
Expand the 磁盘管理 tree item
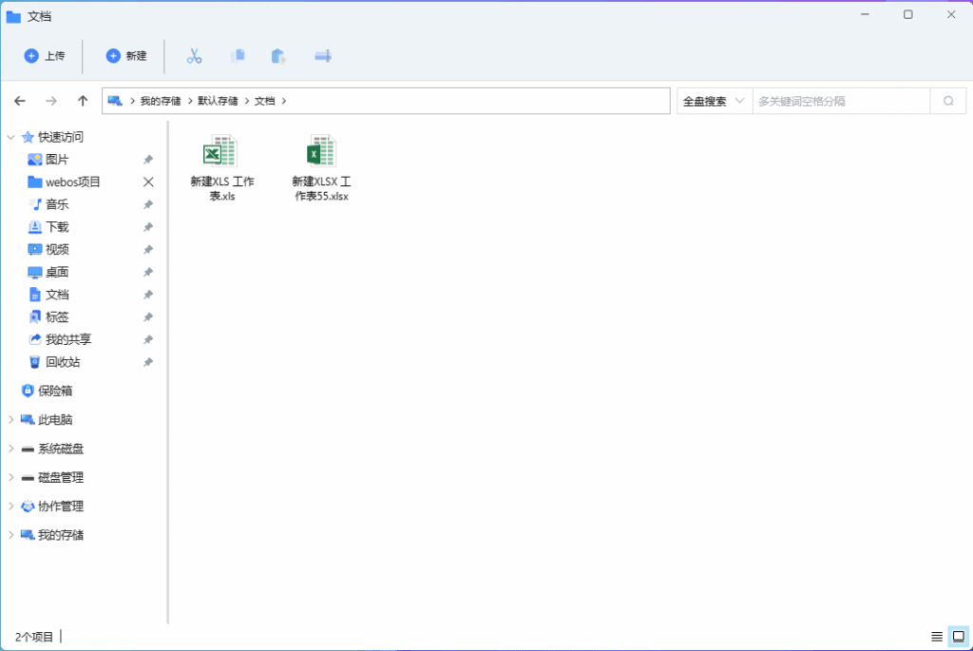point(10,477)
